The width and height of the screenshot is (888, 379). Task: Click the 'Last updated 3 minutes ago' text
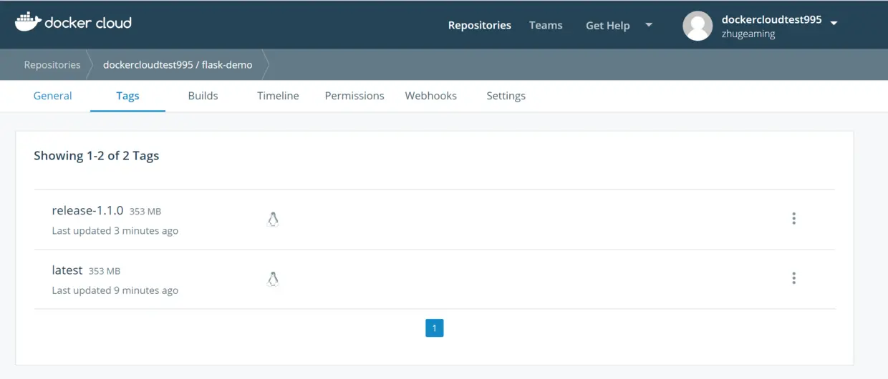pyautogui.click(x=115, y=231)
